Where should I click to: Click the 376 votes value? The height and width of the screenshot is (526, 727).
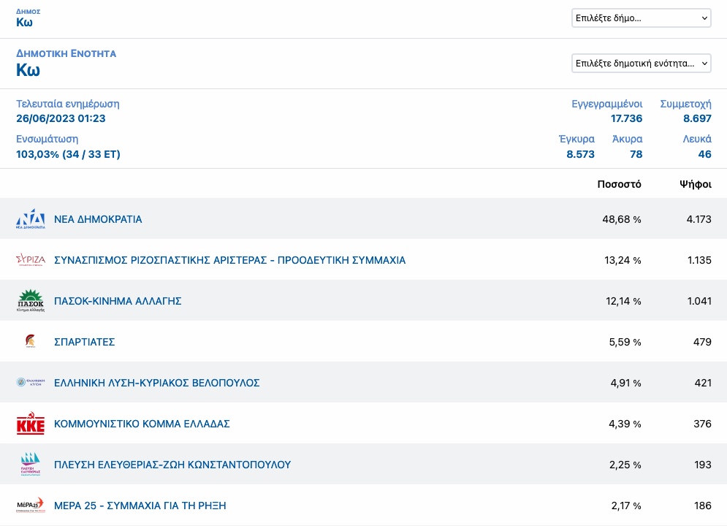tap(702, 424)
